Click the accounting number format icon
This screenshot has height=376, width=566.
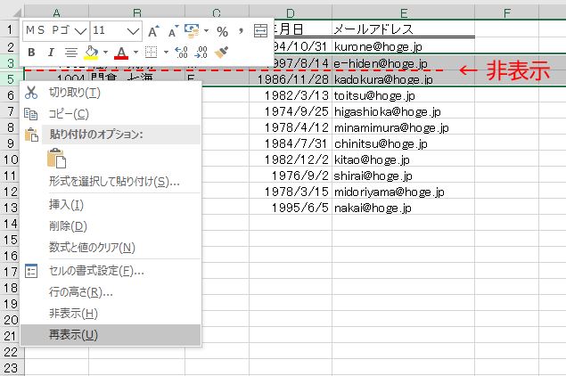coord(192,31)
